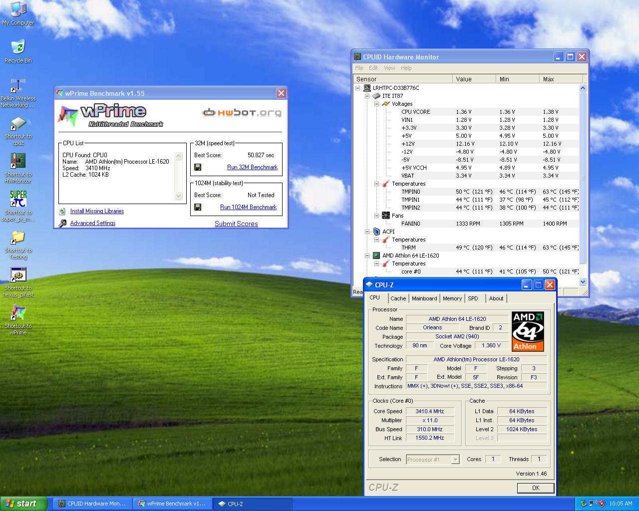Screen dimensions: 639x511
Task: Collapse the ACPI Temperatures node
Action: pyautogui.click(x=377, y=240)
